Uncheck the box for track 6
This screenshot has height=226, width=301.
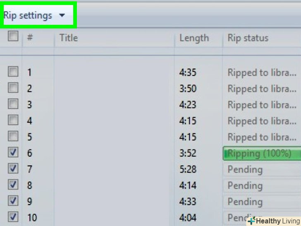pos(13,152)
